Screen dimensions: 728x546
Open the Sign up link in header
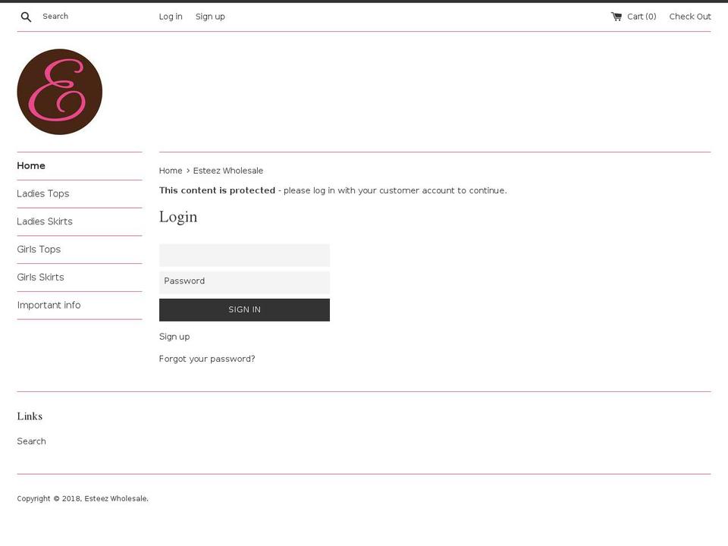(x=210, y=17)
